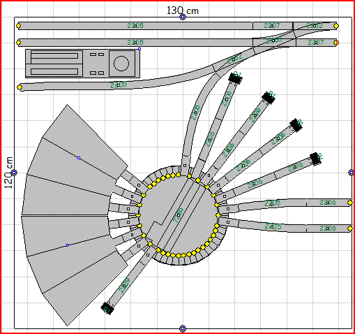Select the lower right exit track 2206
This screenshot has width=355, height=334.
[328, 228]
